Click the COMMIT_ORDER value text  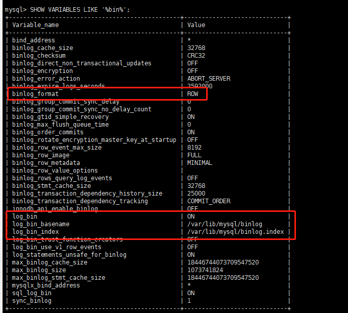(209, 201)
